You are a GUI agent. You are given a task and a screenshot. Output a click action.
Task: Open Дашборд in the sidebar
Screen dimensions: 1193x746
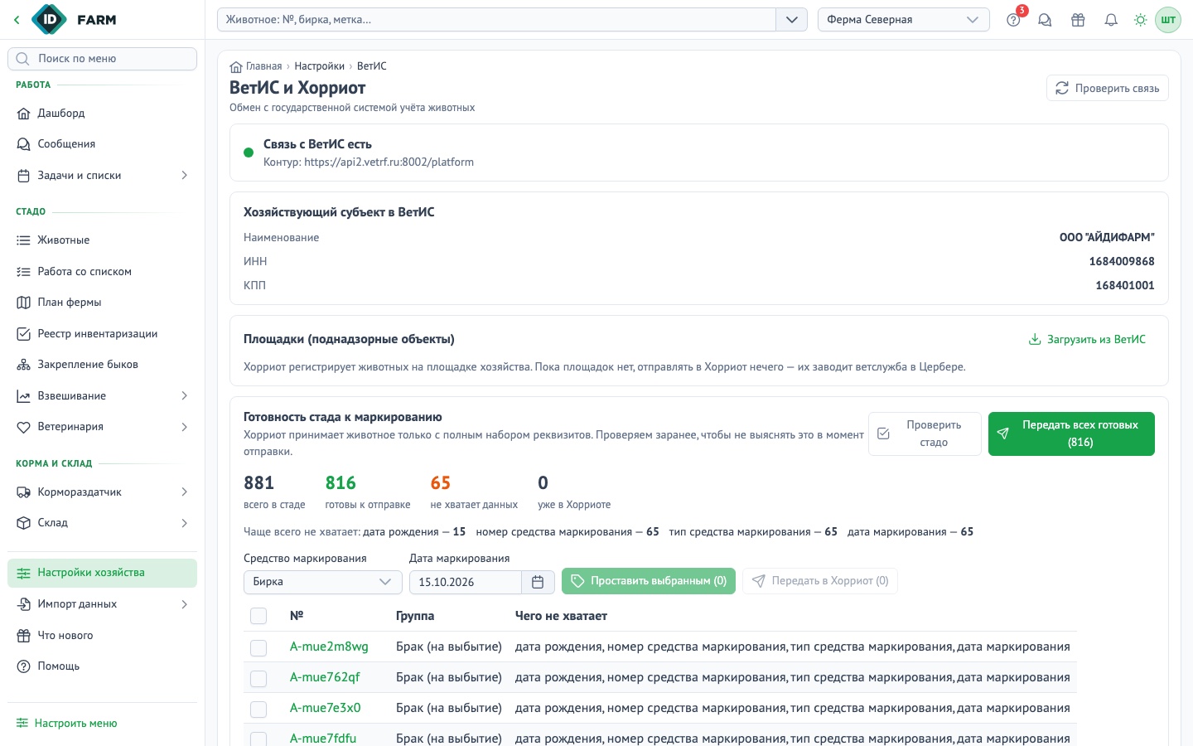102,114
